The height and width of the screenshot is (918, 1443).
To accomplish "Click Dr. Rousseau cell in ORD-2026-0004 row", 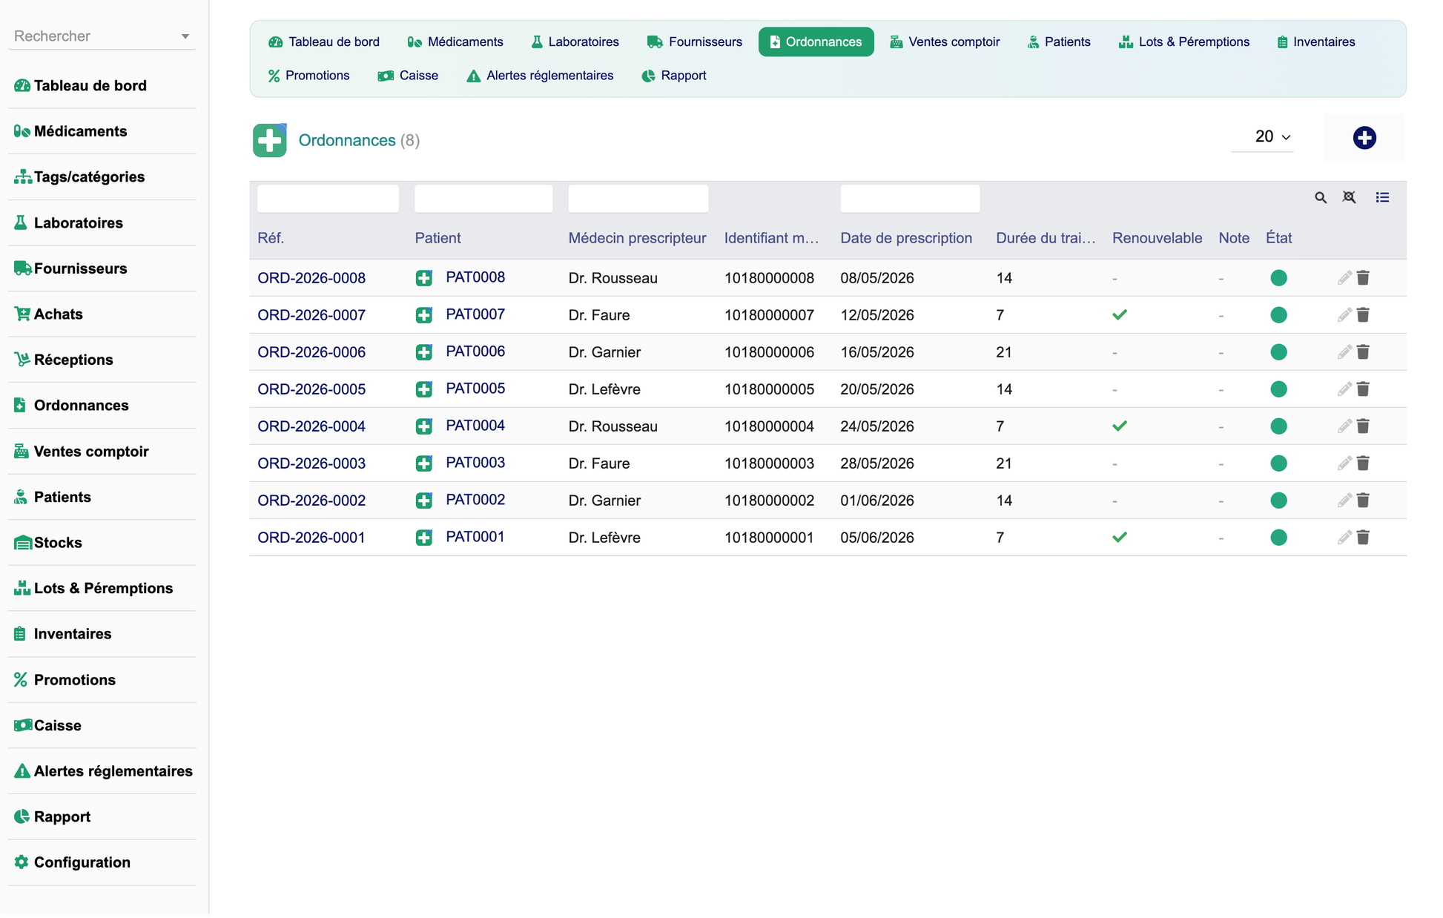I will [613, 426].
